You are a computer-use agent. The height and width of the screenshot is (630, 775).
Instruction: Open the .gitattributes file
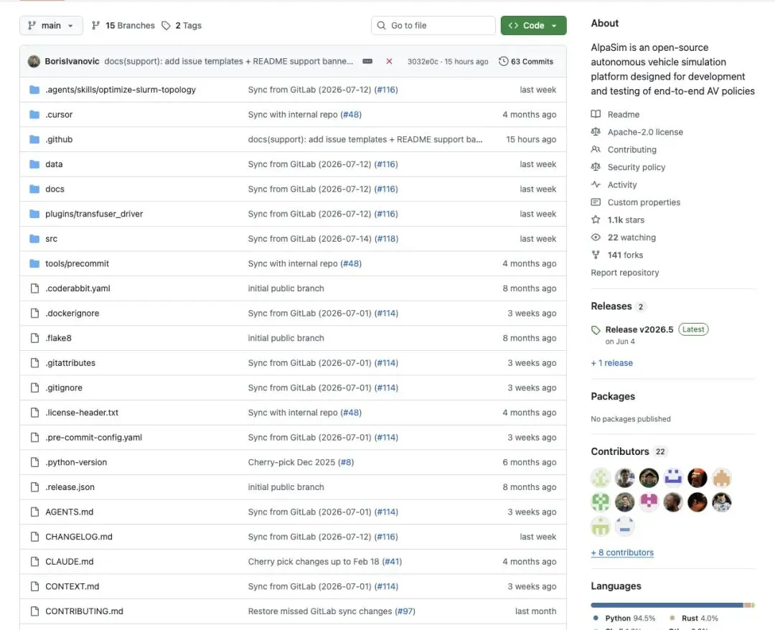coord(70,362)
